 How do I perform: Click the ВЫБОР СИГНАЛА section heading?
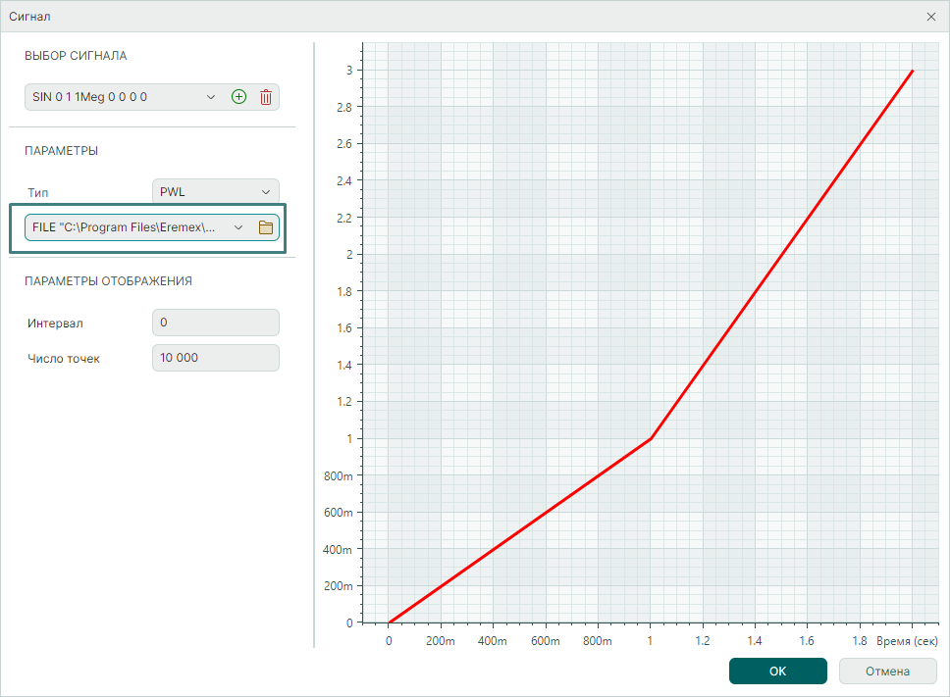[76, 56]
